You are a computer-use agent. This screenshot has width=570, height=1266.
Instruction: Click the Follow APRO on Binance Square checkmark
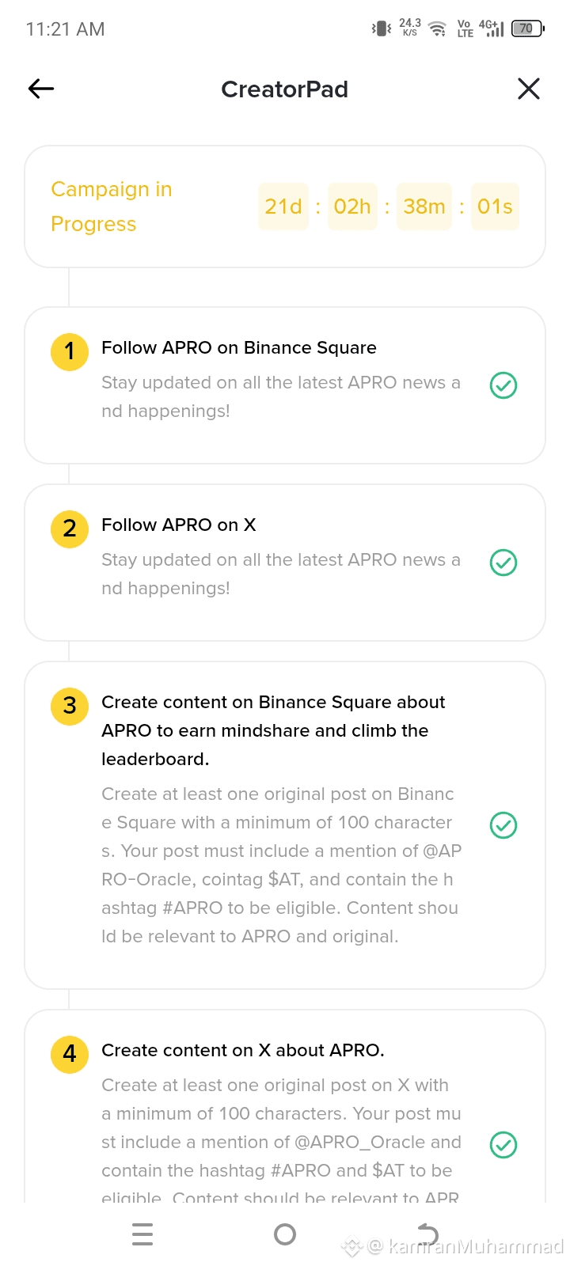pos(503,385)
